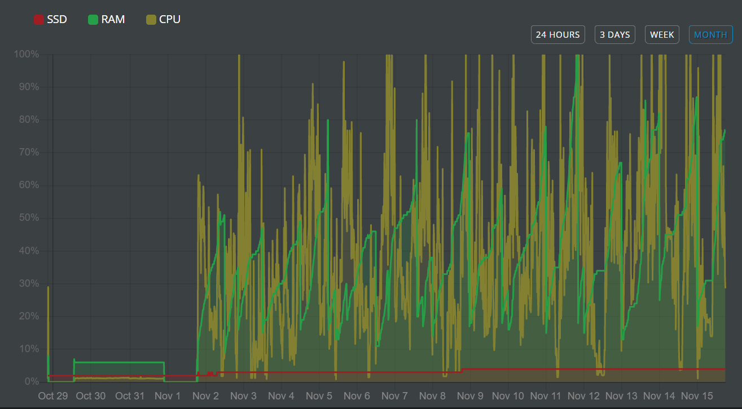Switch the chart to 24 HOURS range

(x=557, y=35)
